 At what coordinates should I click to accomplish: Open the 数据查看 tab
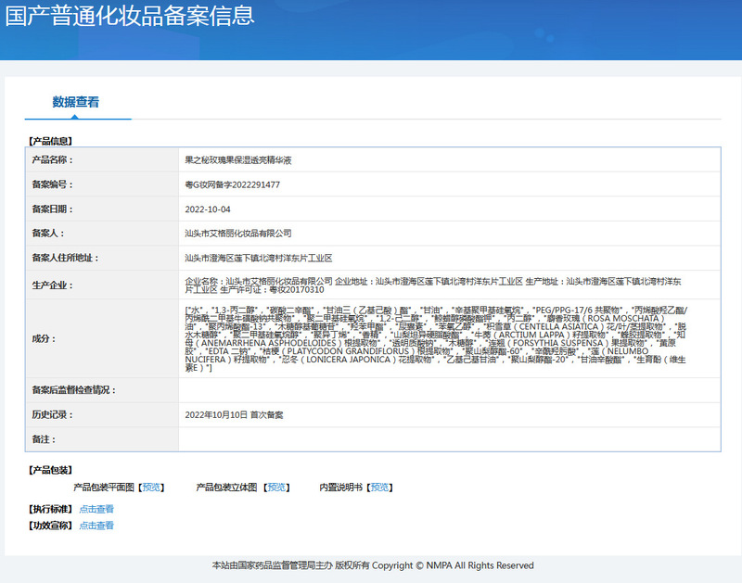pos(76,103)
